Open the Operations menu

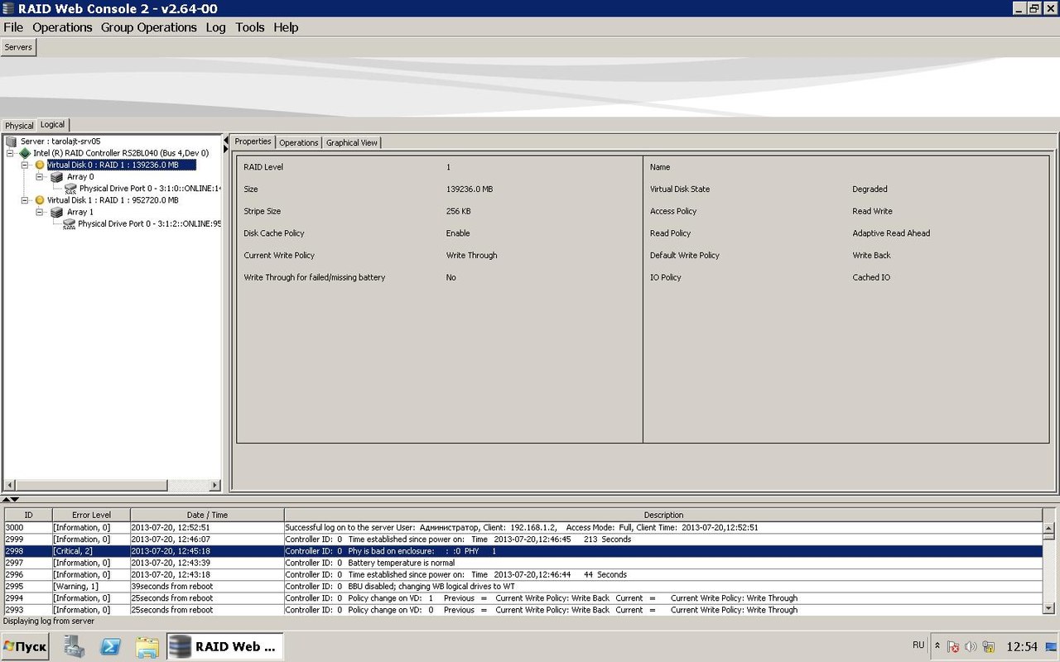(x=62, y=27)
